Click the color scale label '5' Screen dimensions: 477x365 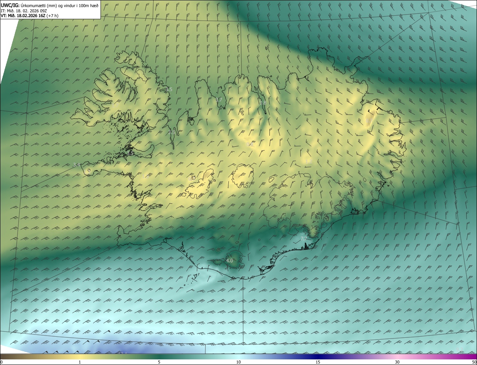coord(159,362)
